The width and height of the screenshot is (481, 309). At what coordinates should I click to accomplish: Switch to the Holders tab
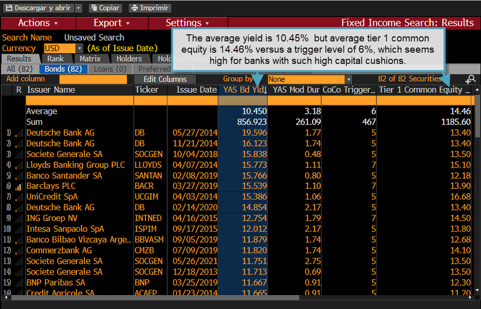pos(129,59)
